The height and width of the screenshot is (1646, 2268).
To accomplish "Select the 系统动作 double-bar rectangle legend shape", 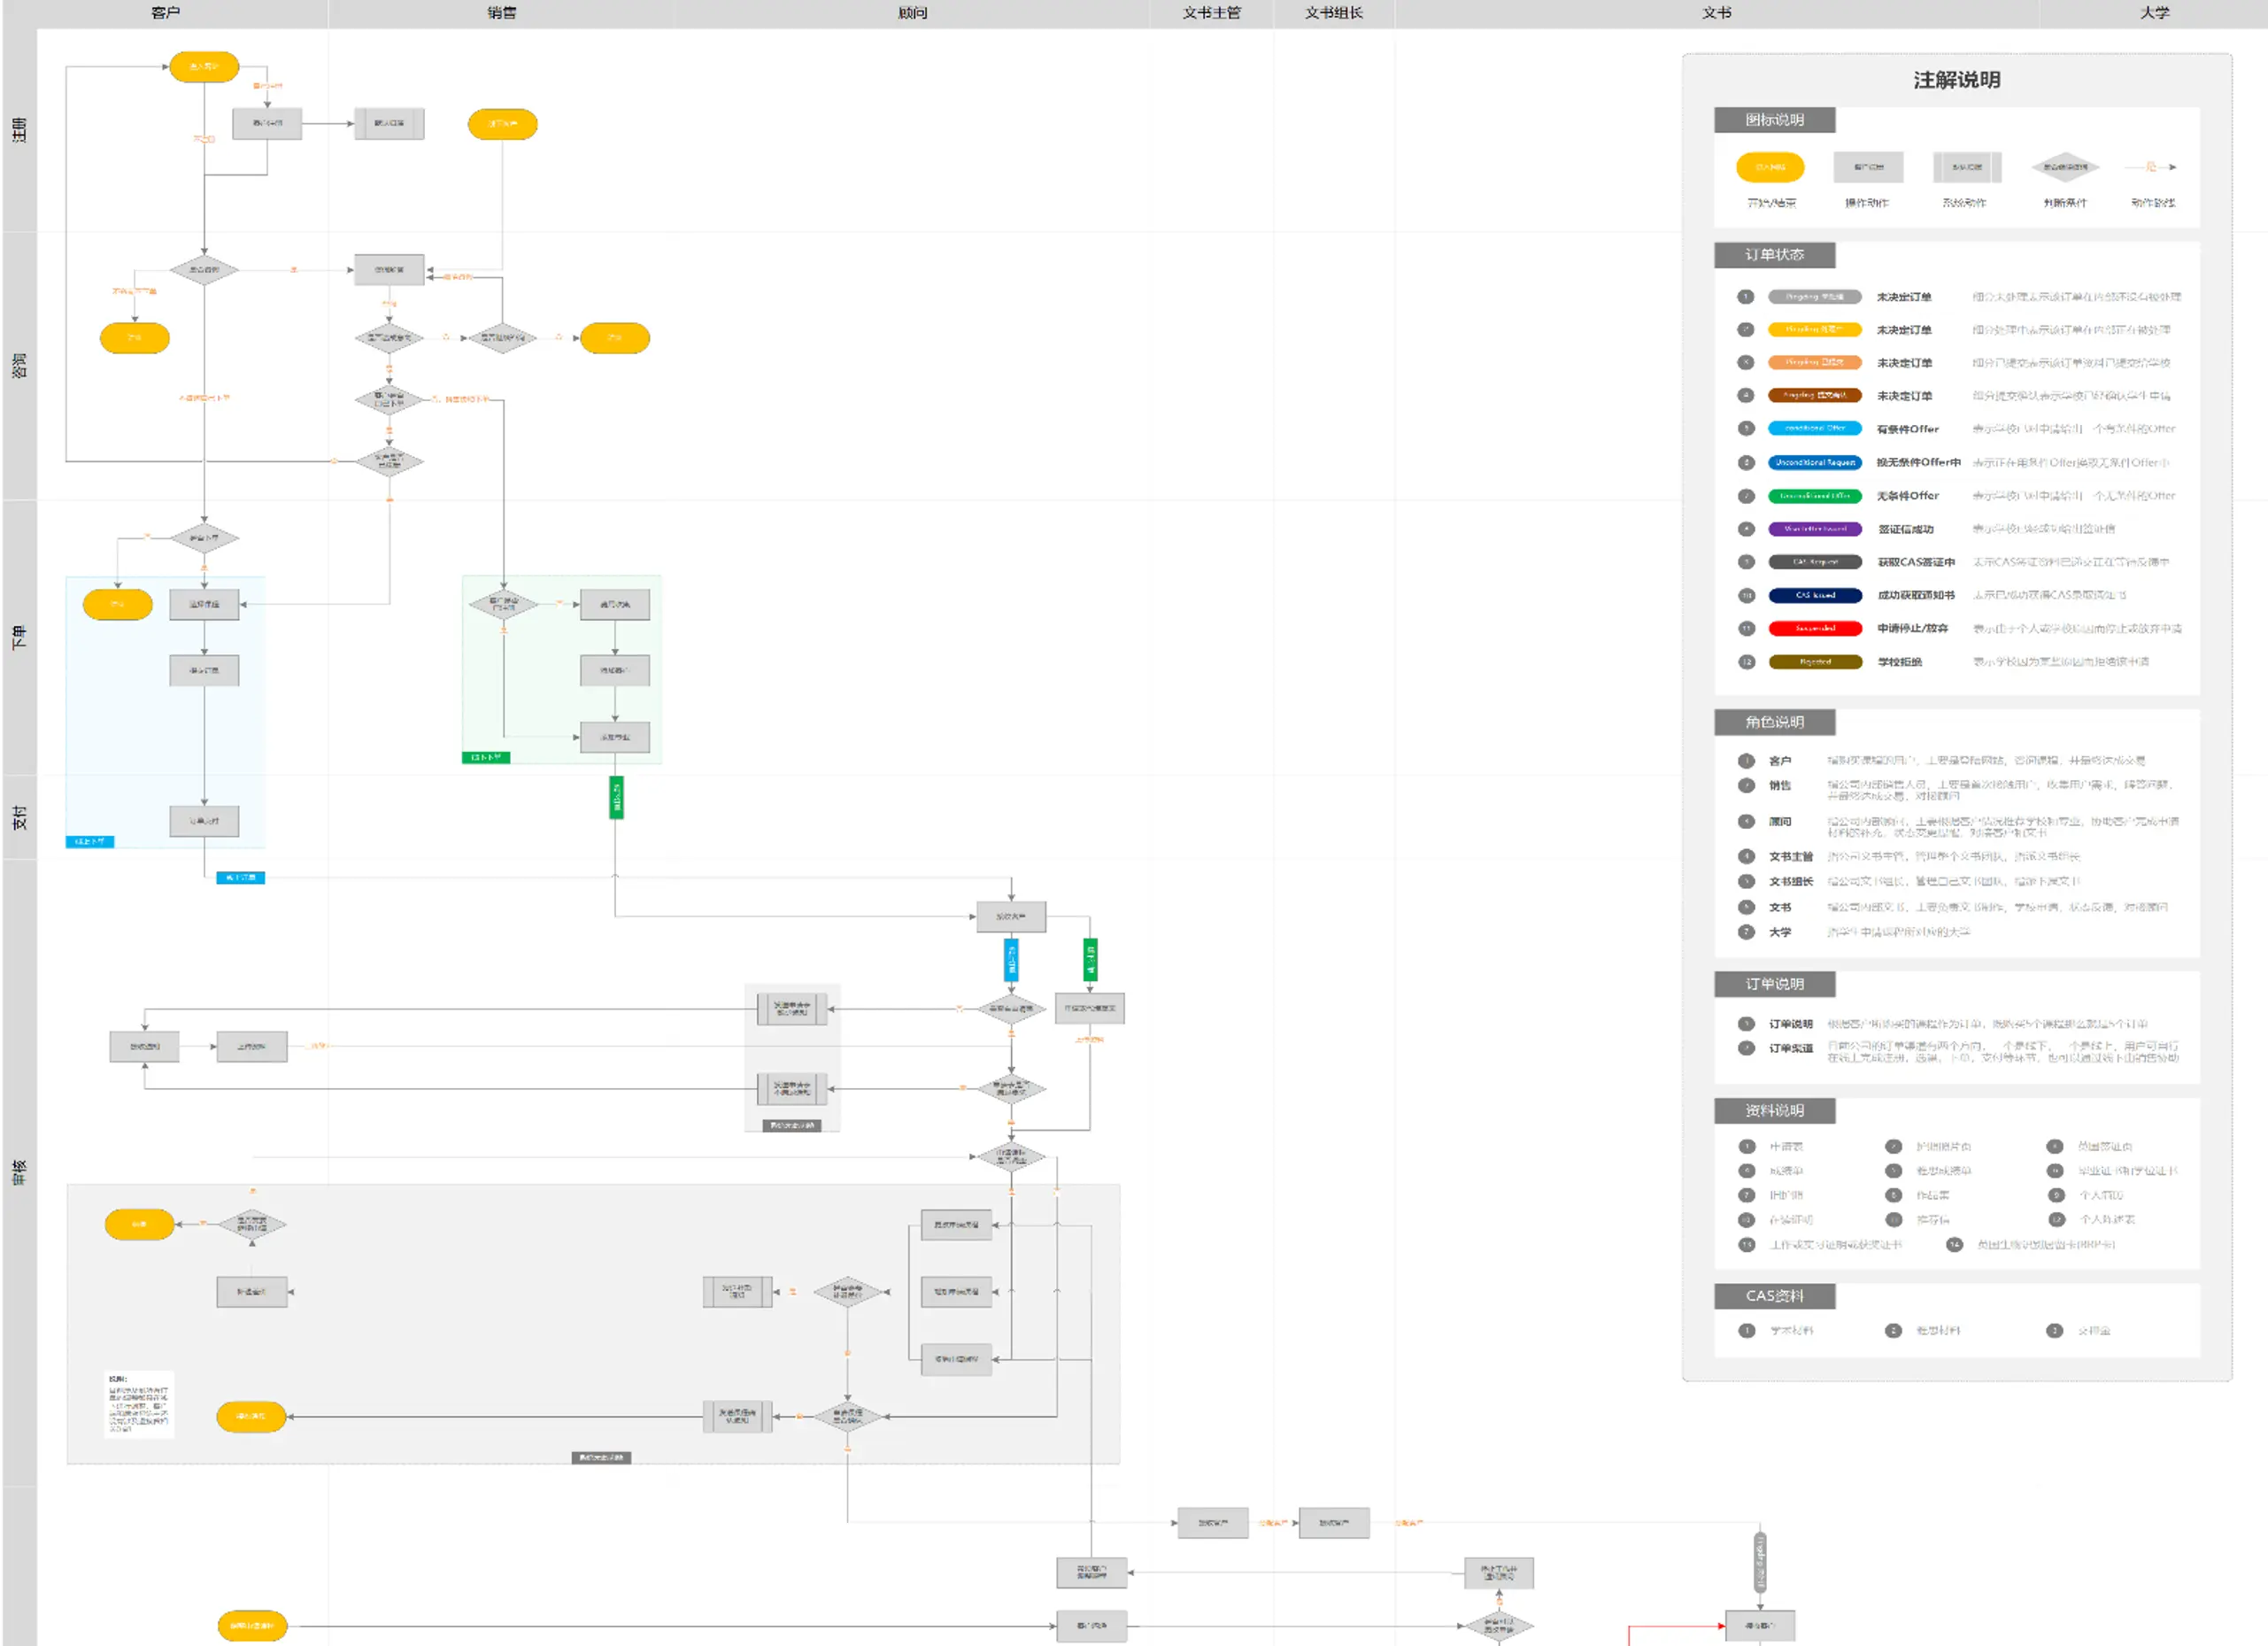I will (1967, 167).
